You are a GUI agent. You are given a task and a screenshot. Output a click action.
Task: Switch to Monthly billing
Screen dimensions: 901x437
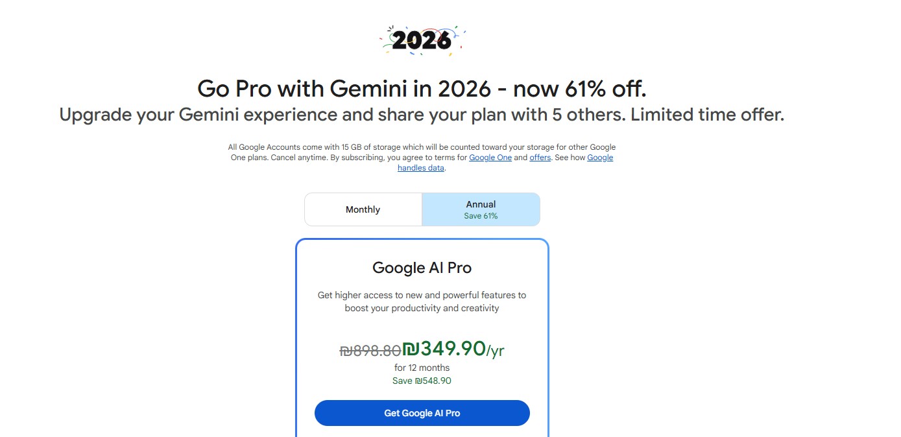(363, 209)
